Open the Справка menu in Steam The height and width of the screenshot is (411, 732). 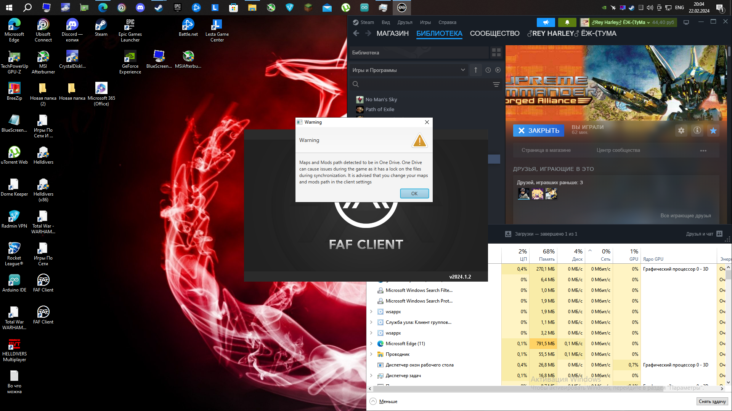tap(447, 22)
